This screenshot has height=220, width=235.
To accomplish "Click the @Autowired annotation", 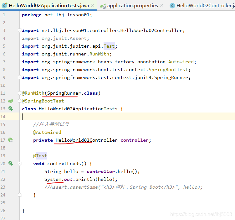I will [x=47, y=132].
